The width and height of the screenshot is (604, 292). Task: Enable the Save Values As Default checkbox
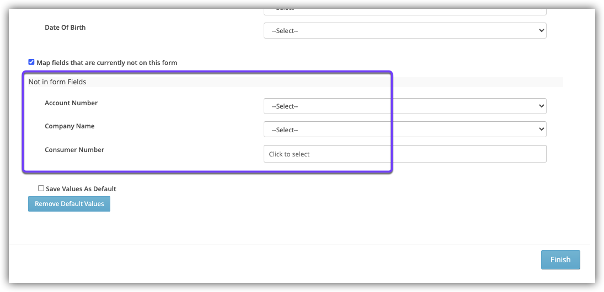[41, 188]
